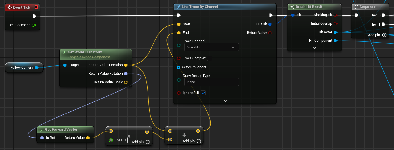Click the 200.0 multiplier value field
Screen dimensions: 394x150
[x=121, y=140]
